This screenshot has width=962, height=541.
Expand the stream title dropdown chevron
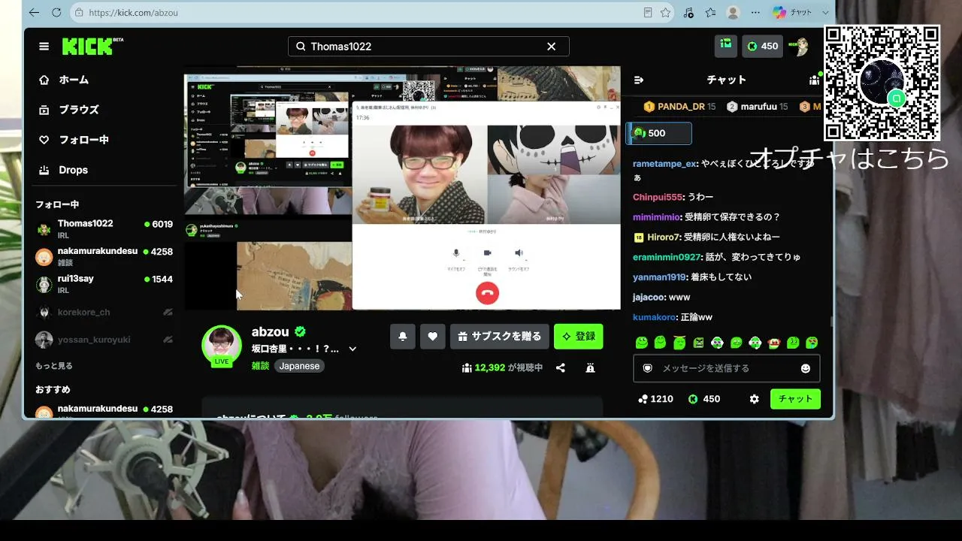352,349
